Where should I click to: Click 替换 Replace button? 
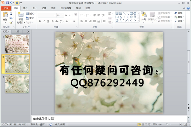click(179, 17)
